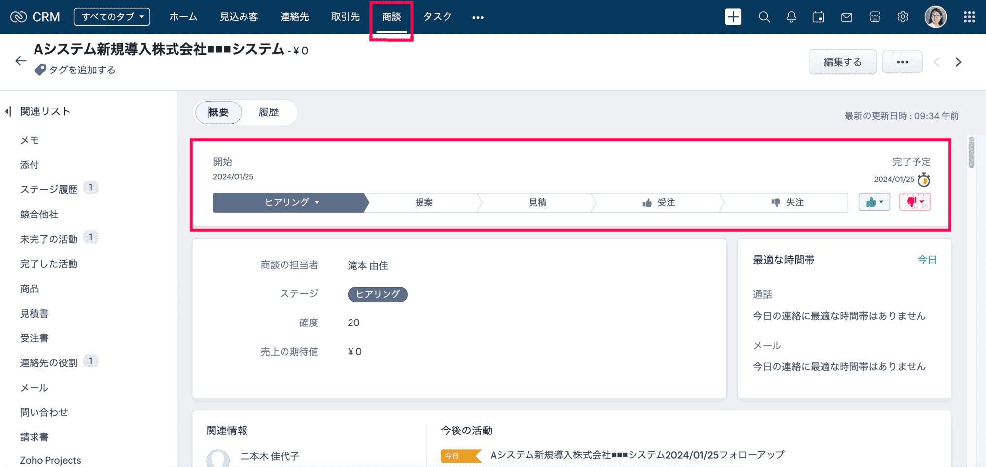Click the タグを追加する link
The image size is (986, 467).
coord(82,70)
